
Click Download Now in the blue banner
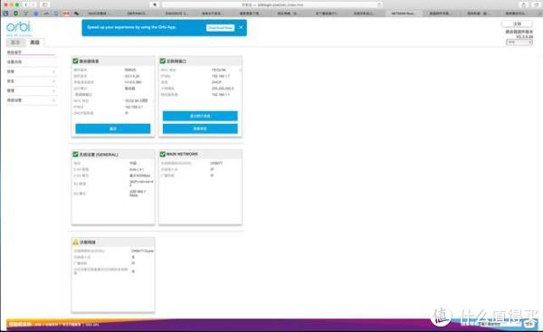220,28
